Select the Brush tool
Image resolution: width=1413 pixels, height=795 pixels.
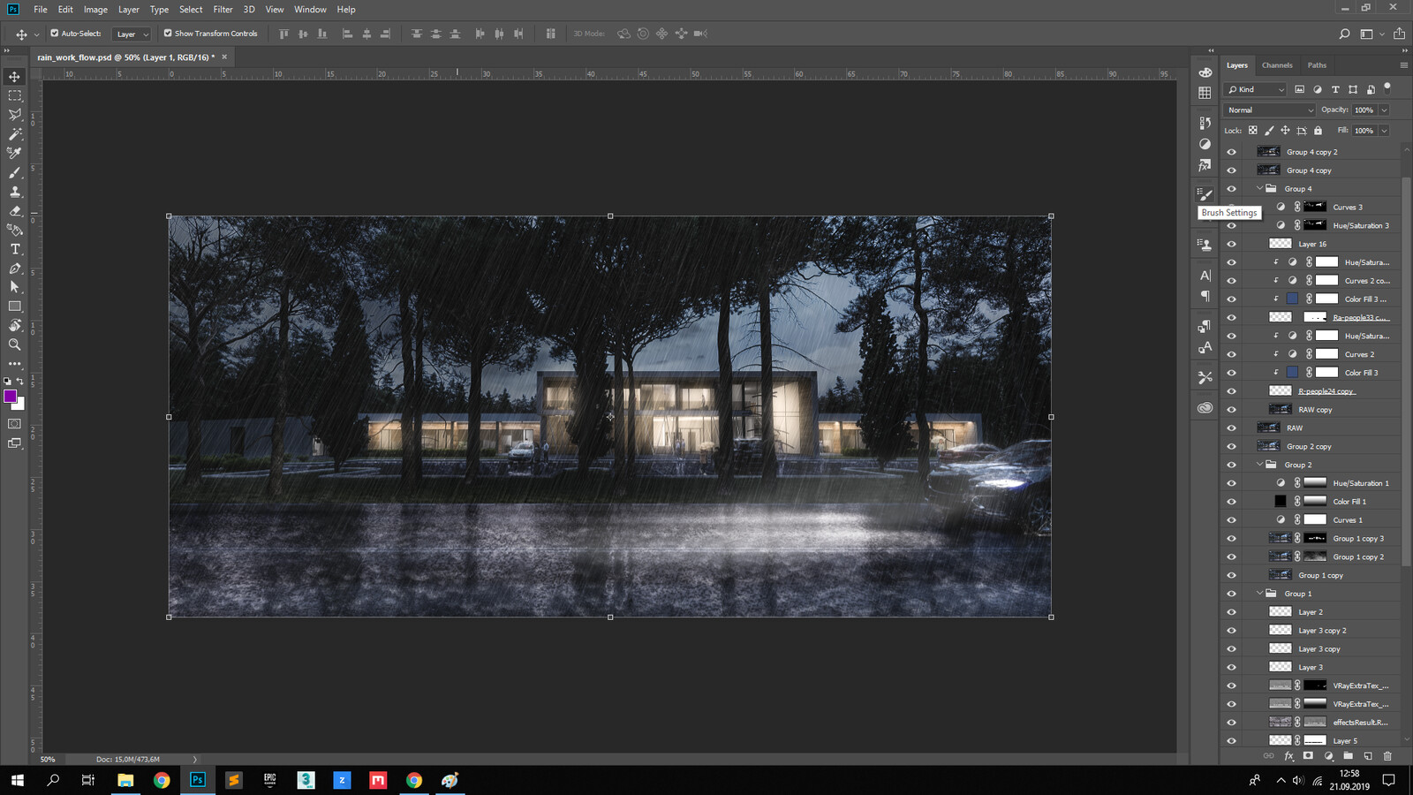pyautogui.click(x=15, y=172)
